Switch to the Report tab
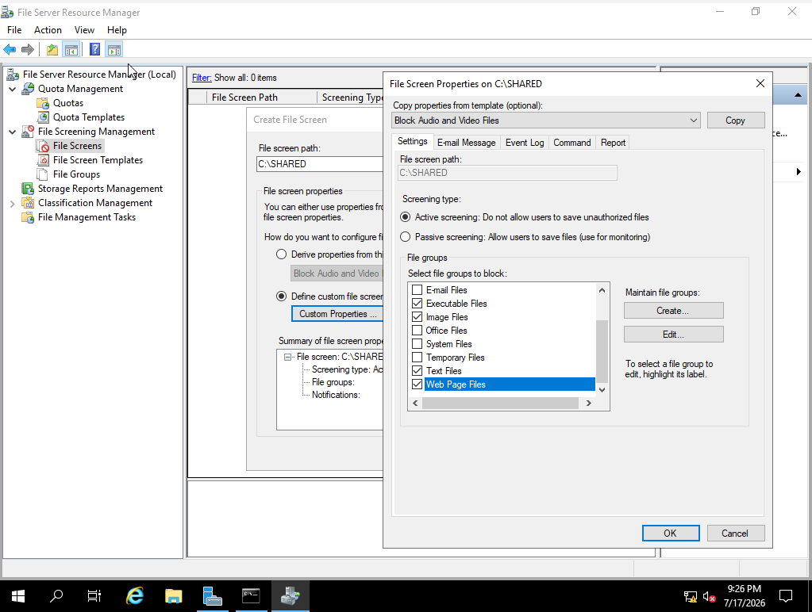The width and height of the screenshot is (812, 612). click(x=613, y=143)
